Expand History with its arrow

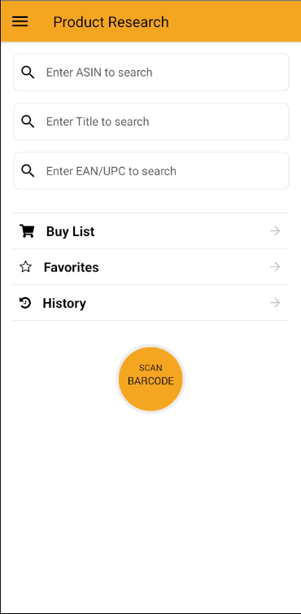[x=275, y=303]
